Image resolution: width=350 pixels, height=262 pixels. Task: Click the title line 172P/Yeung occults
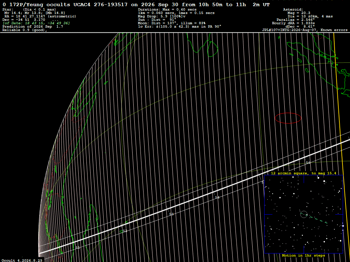click(136, 4)
